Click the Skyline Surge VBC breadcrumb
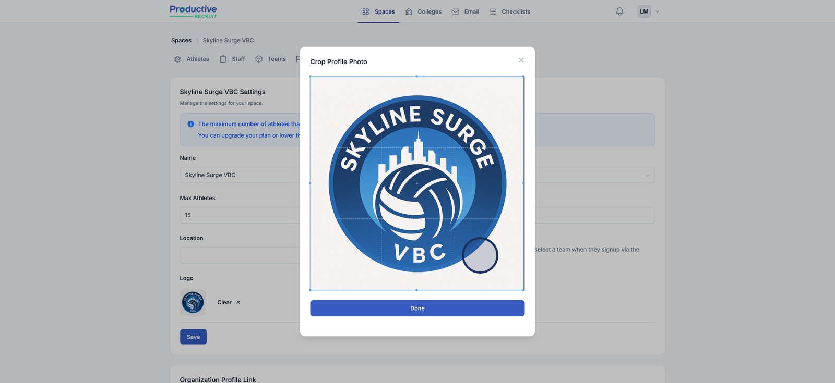This screenshot has width=835, height=383. coord(228,40)
